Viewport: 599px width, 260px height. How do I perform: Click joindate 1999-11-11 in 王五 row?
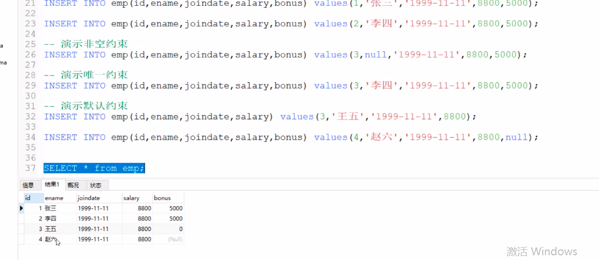99,229
